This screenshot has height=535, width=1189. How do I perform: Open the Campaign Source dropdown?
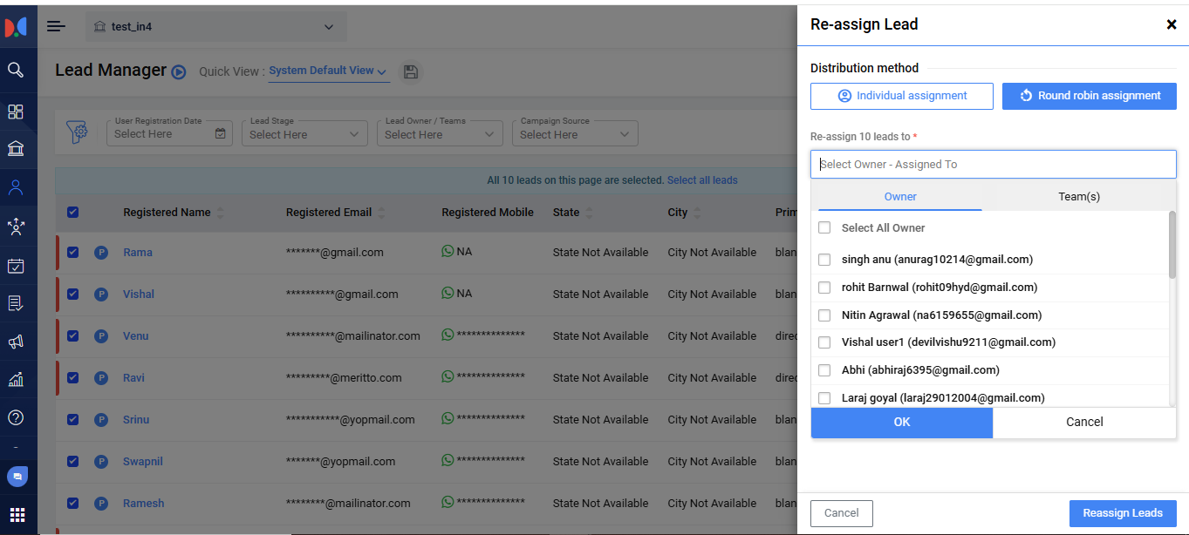point(575,134)
